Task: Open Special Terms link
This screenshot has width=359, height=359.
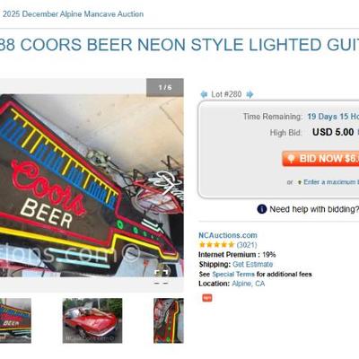Action: tap(233, 274)
